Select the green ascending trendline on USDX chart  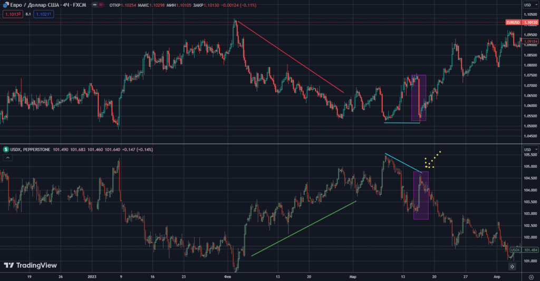coord(304,228)
